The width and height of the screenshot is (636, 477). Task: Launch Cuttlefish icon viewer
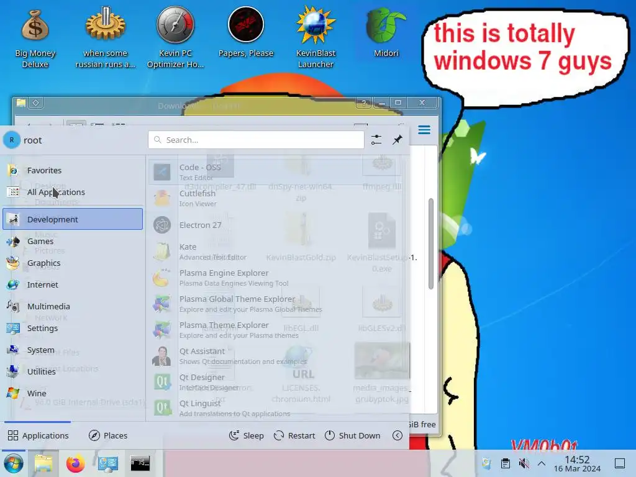(276, 198)
